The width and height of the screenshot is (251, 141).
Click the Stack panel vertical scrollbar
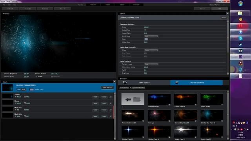115,116
